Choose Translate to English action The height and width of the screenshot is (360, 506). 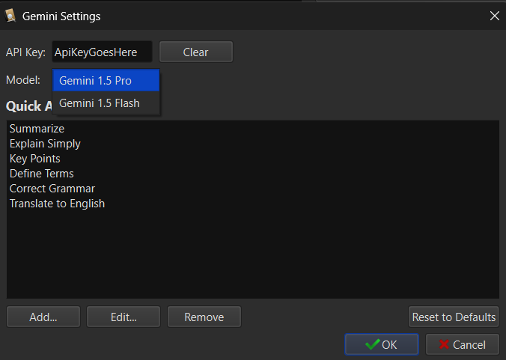(57, 204)
